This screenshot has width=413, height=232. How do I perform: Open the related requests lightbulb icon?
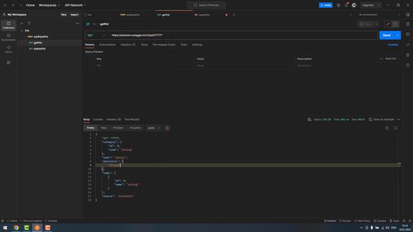pyautogui.click(x=408, y=55)
